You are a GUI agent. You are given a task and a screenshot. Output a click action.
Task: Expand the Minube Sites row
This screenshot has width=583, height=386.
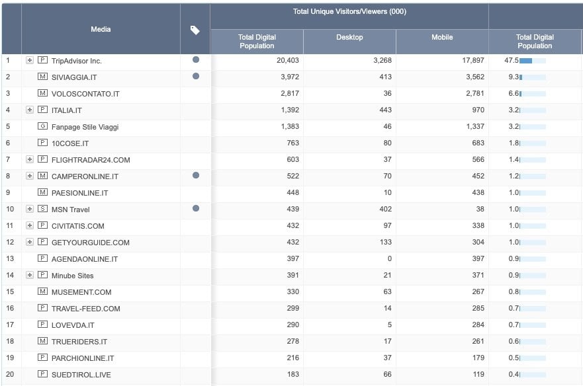coord(29,276)
